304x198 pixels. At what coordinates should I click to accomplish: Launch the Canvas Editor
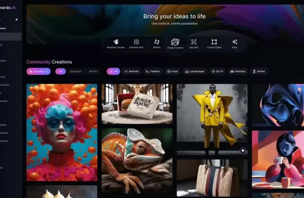(214, 44)
